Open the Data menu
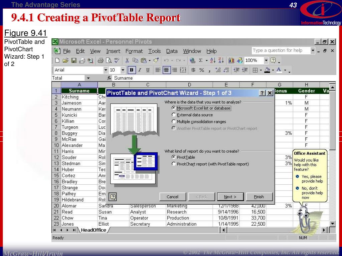 (172, 51)
